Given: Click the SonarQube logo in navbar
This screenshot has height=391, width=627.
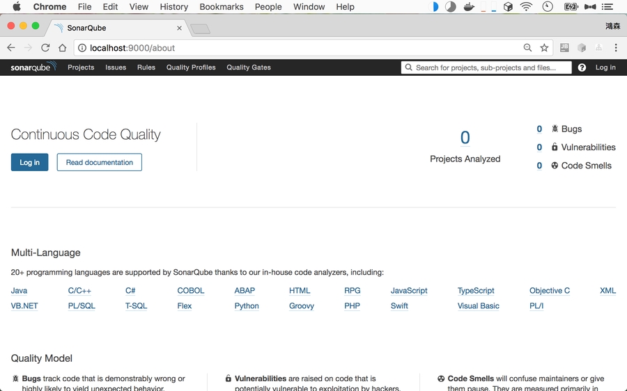Looking at the screenshot, I should 33,67.
